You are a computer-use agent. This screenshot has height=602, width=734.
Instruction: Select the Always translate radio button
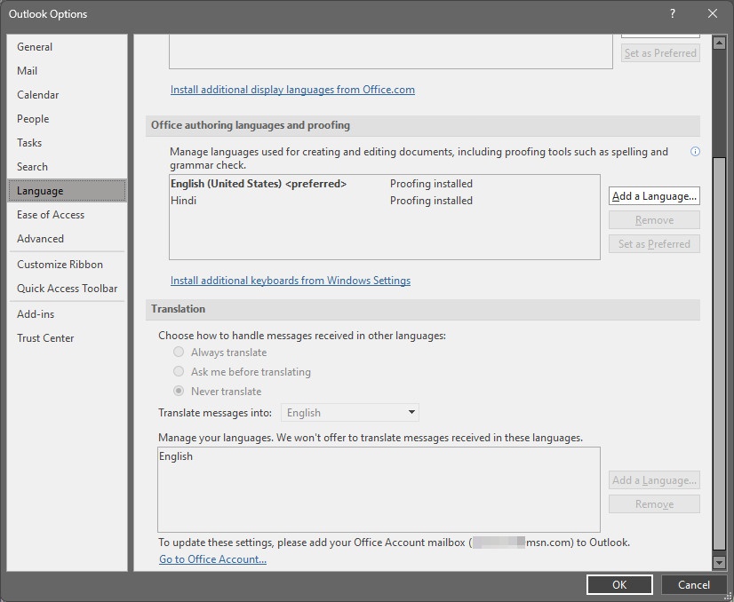[x=179, y=352]
